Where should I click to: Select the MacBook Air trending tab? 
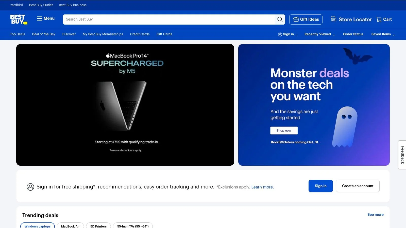[x=70, y=225]
